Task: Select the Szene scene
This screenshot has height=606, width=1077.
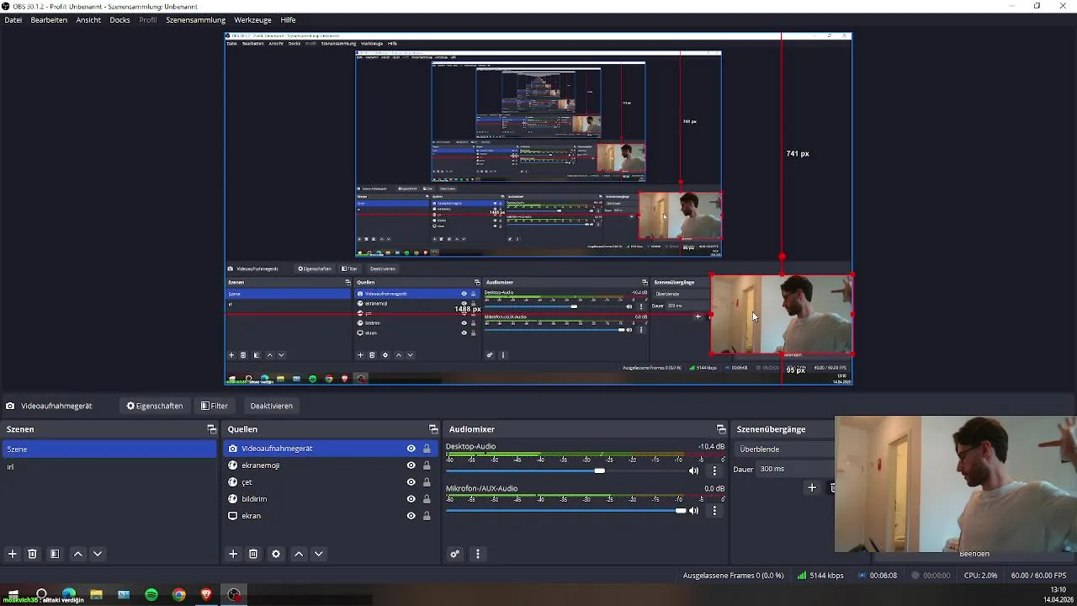Action: (109, 449)
